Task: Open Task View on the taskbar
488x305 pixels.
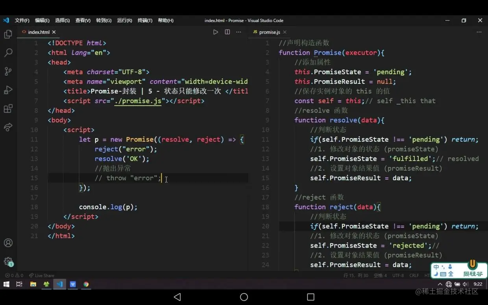Action: coord(19,284)
